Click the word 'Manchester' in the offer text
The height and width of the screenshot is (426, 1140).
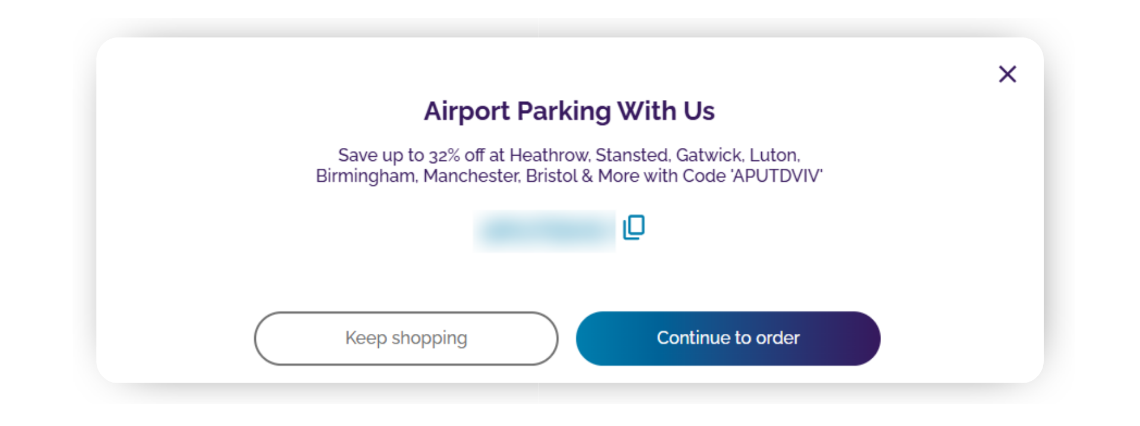(x=471, y=176)
